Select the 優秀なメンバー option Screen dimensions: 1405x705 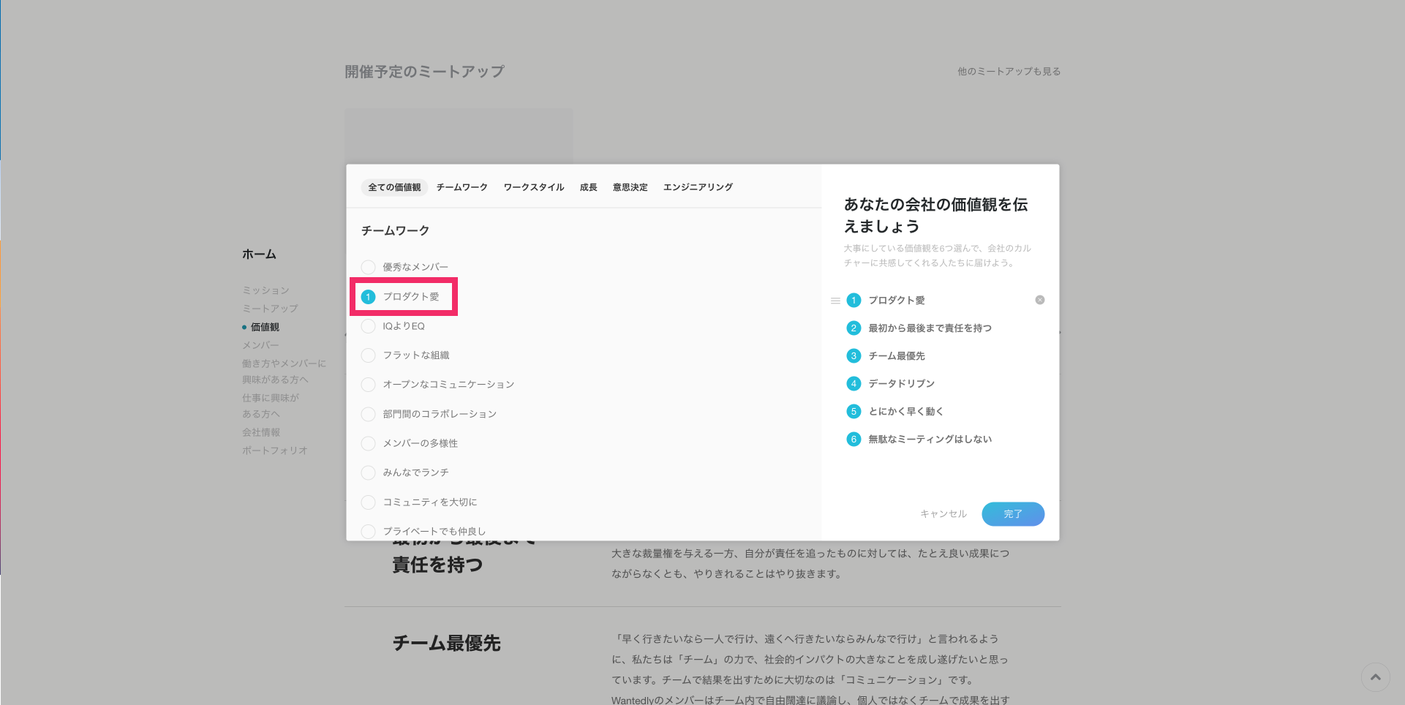404,267
